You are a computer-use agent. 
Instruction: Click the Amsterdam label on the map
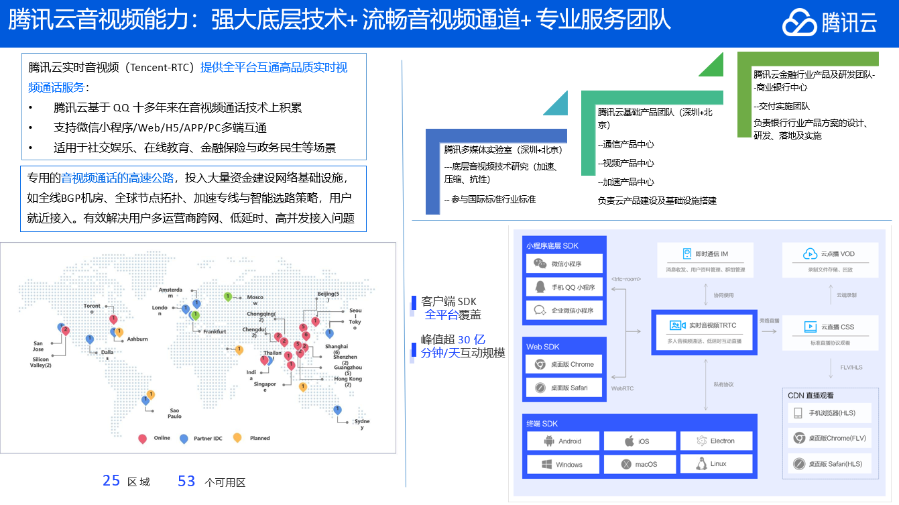(x=170, y=292)
